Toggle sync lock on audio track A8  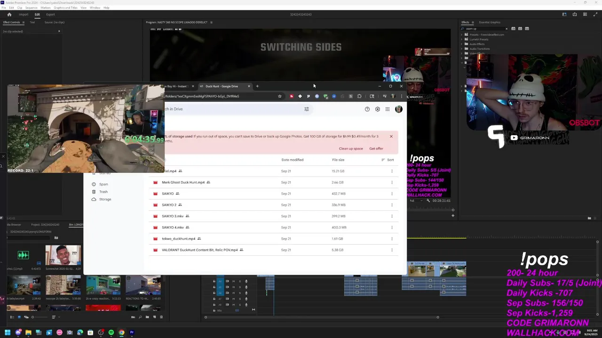coord(227,305)
